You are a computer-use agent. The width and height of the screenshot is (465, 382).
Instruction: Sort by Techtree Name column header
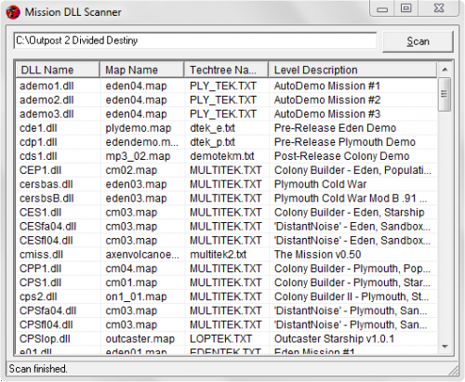226,70
